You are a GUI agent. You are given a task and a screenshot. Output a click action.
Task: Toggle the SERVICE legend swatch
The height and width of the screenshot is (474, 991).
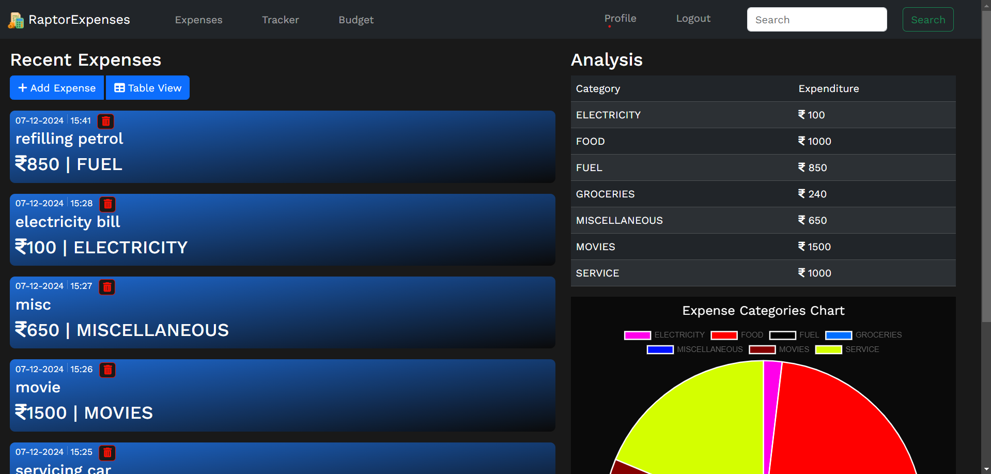point(829,349)
